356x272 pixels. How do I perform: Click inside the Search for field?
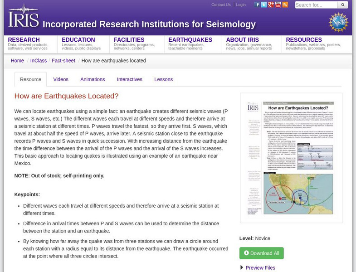pos(316,5)
